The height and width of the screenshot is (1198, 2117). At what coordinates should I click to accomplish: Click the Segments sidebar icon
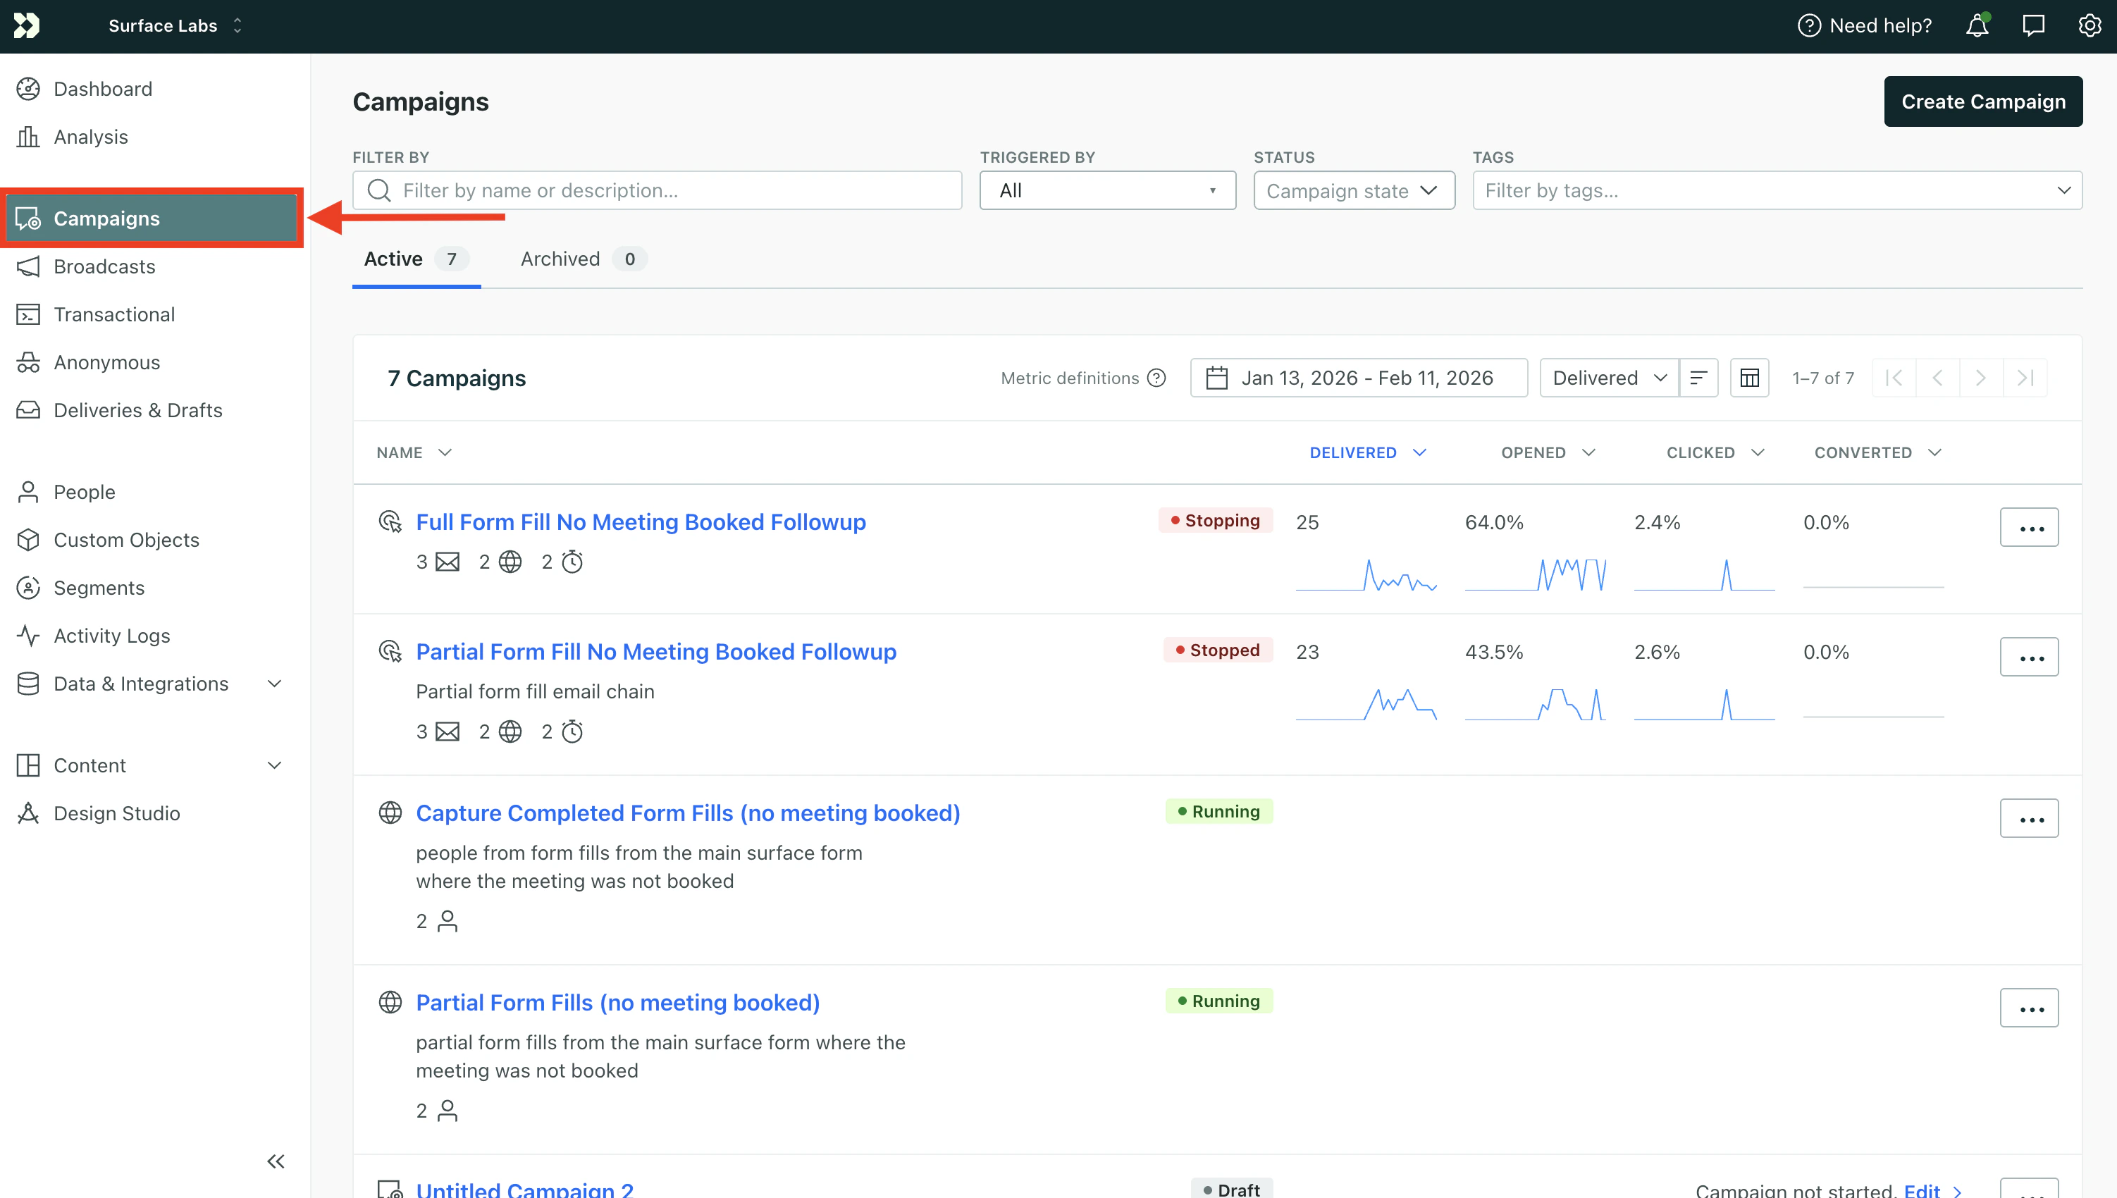pos(28,588)
